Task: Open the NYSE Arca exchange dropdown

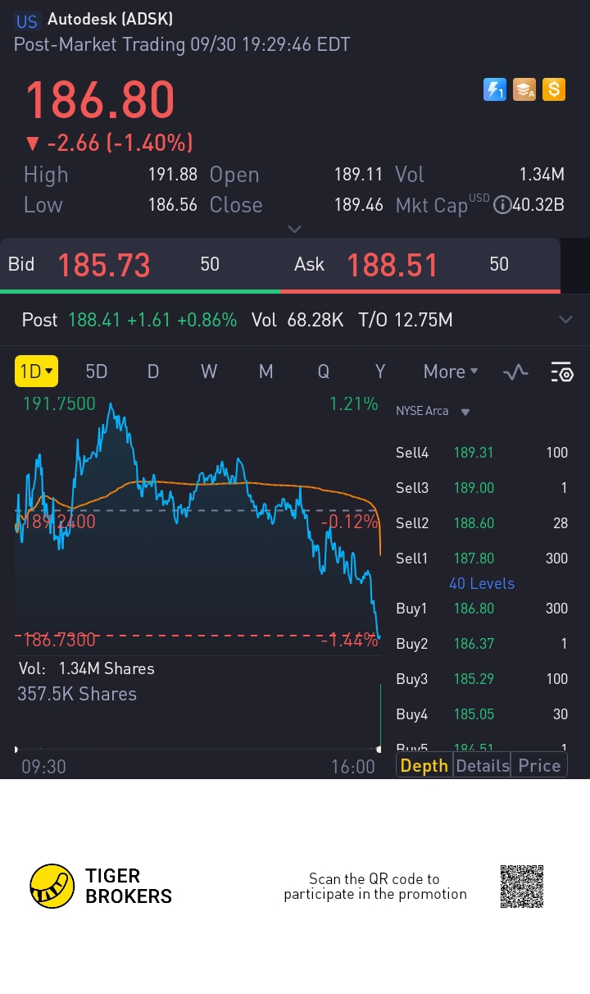Action: [433, 411]
